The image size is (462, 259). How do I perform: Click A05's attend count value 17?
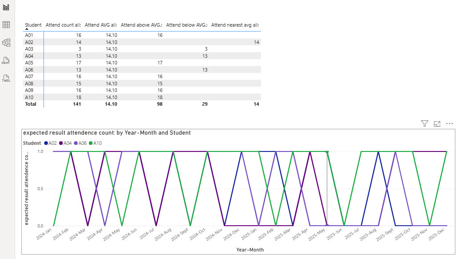point(78,63)
